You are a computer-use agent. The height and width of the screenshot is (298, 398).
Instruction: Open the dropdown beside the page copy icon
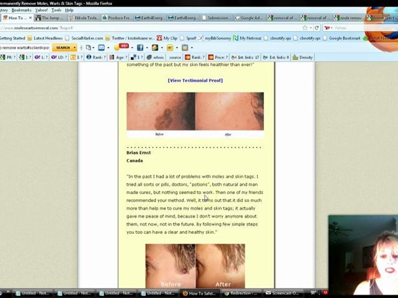pyautogui.click(x=93, y=48)
